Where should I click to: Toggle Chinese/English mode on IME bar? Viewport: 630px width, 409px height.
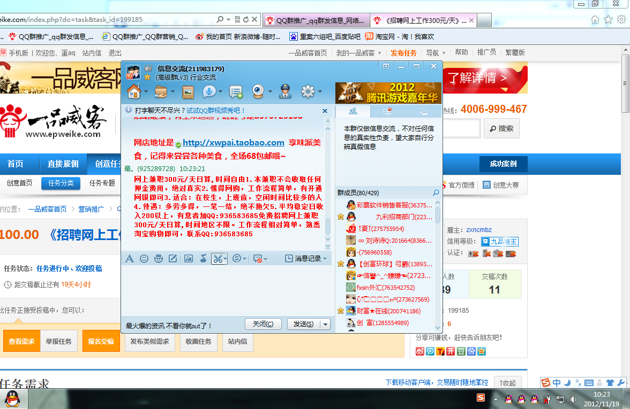pos(557,383)
